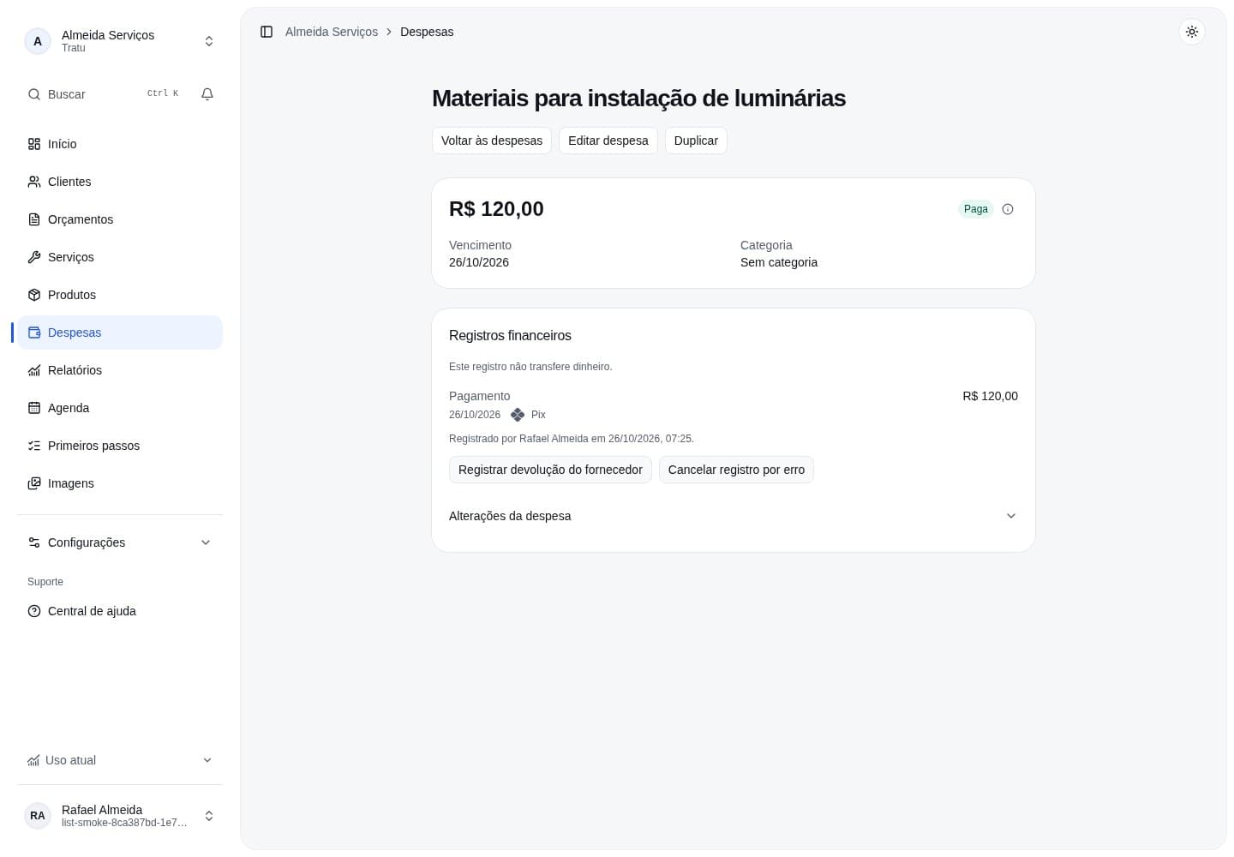1234x857 pixels.
Task: Open the Almeida Serviços workspace switcher
Action: click(x=120, y=41)
